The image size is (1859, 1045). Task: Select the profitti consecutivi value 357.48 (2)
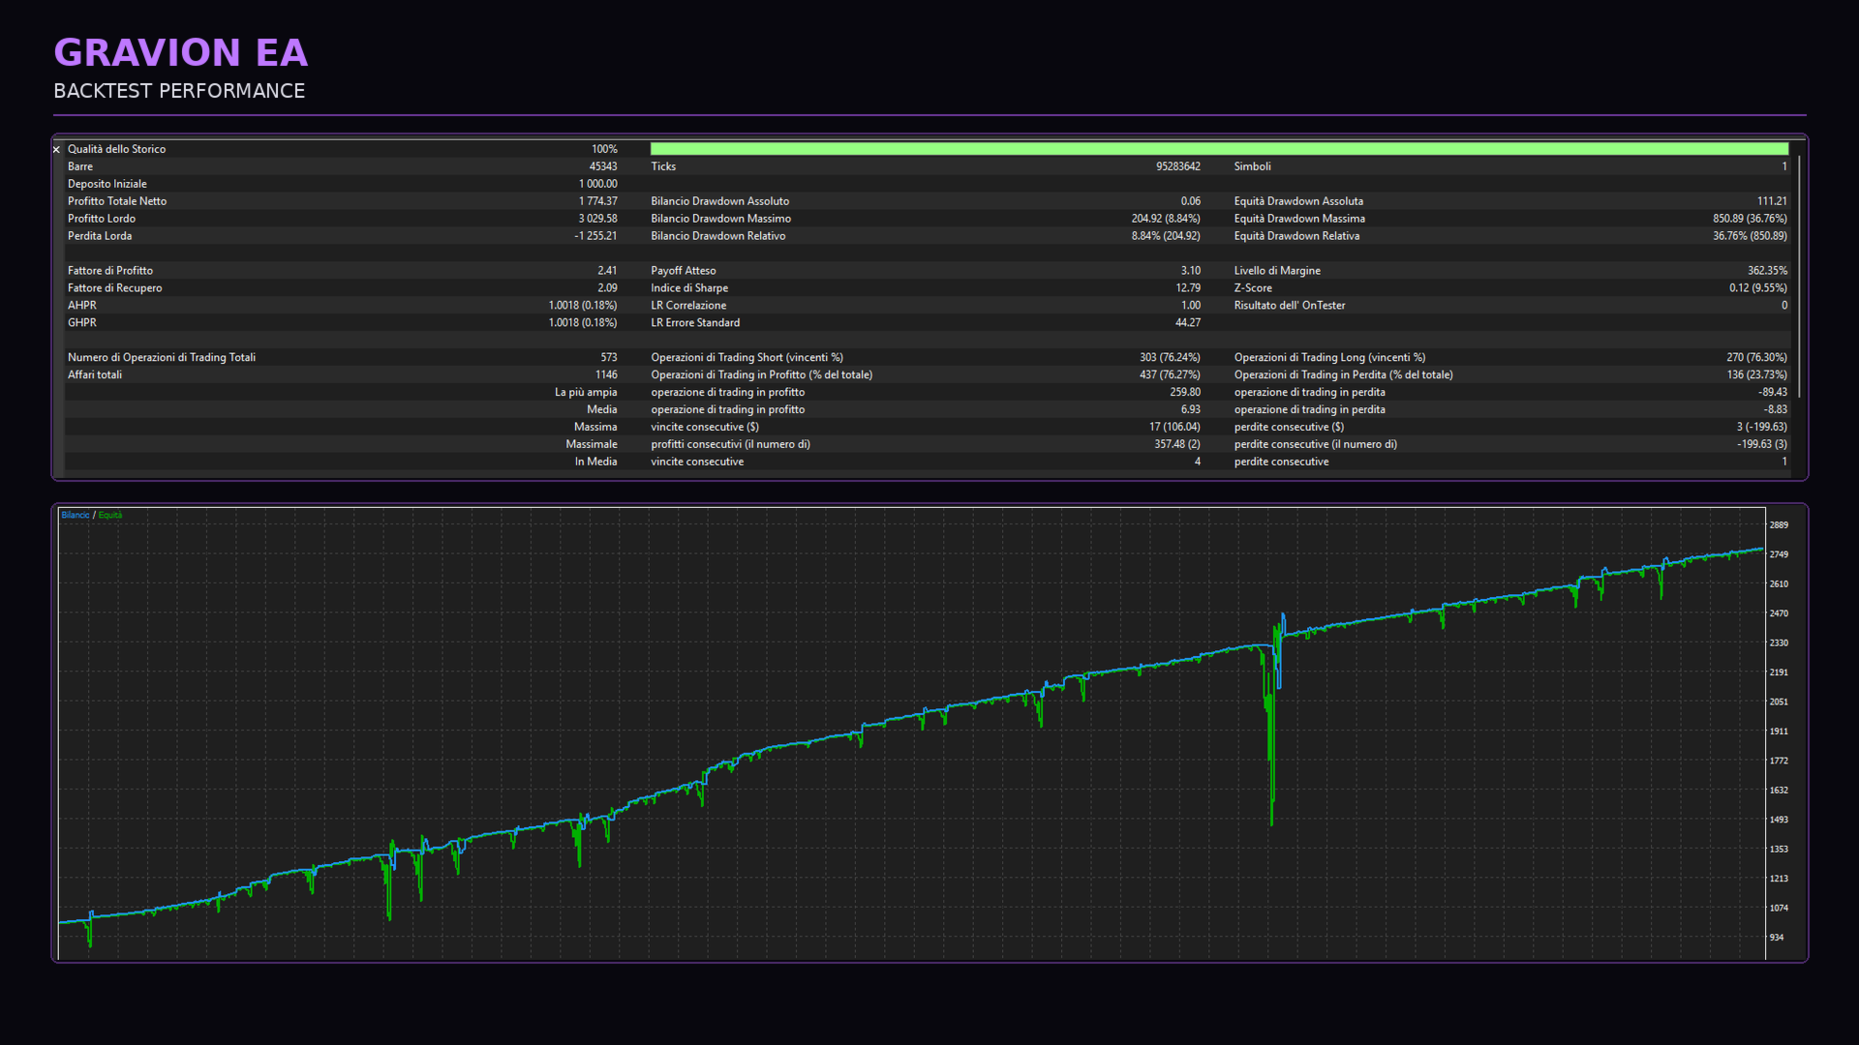1176,445
